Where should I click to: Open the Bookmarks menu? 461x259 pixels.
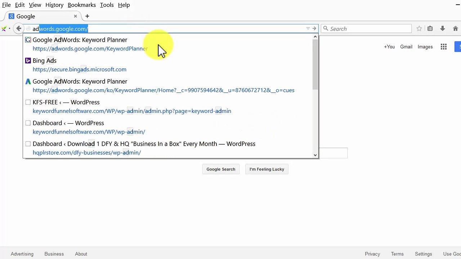click(82, 5)
